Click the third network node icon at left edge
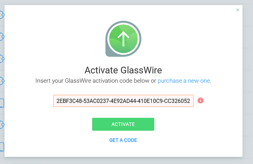 1,58
